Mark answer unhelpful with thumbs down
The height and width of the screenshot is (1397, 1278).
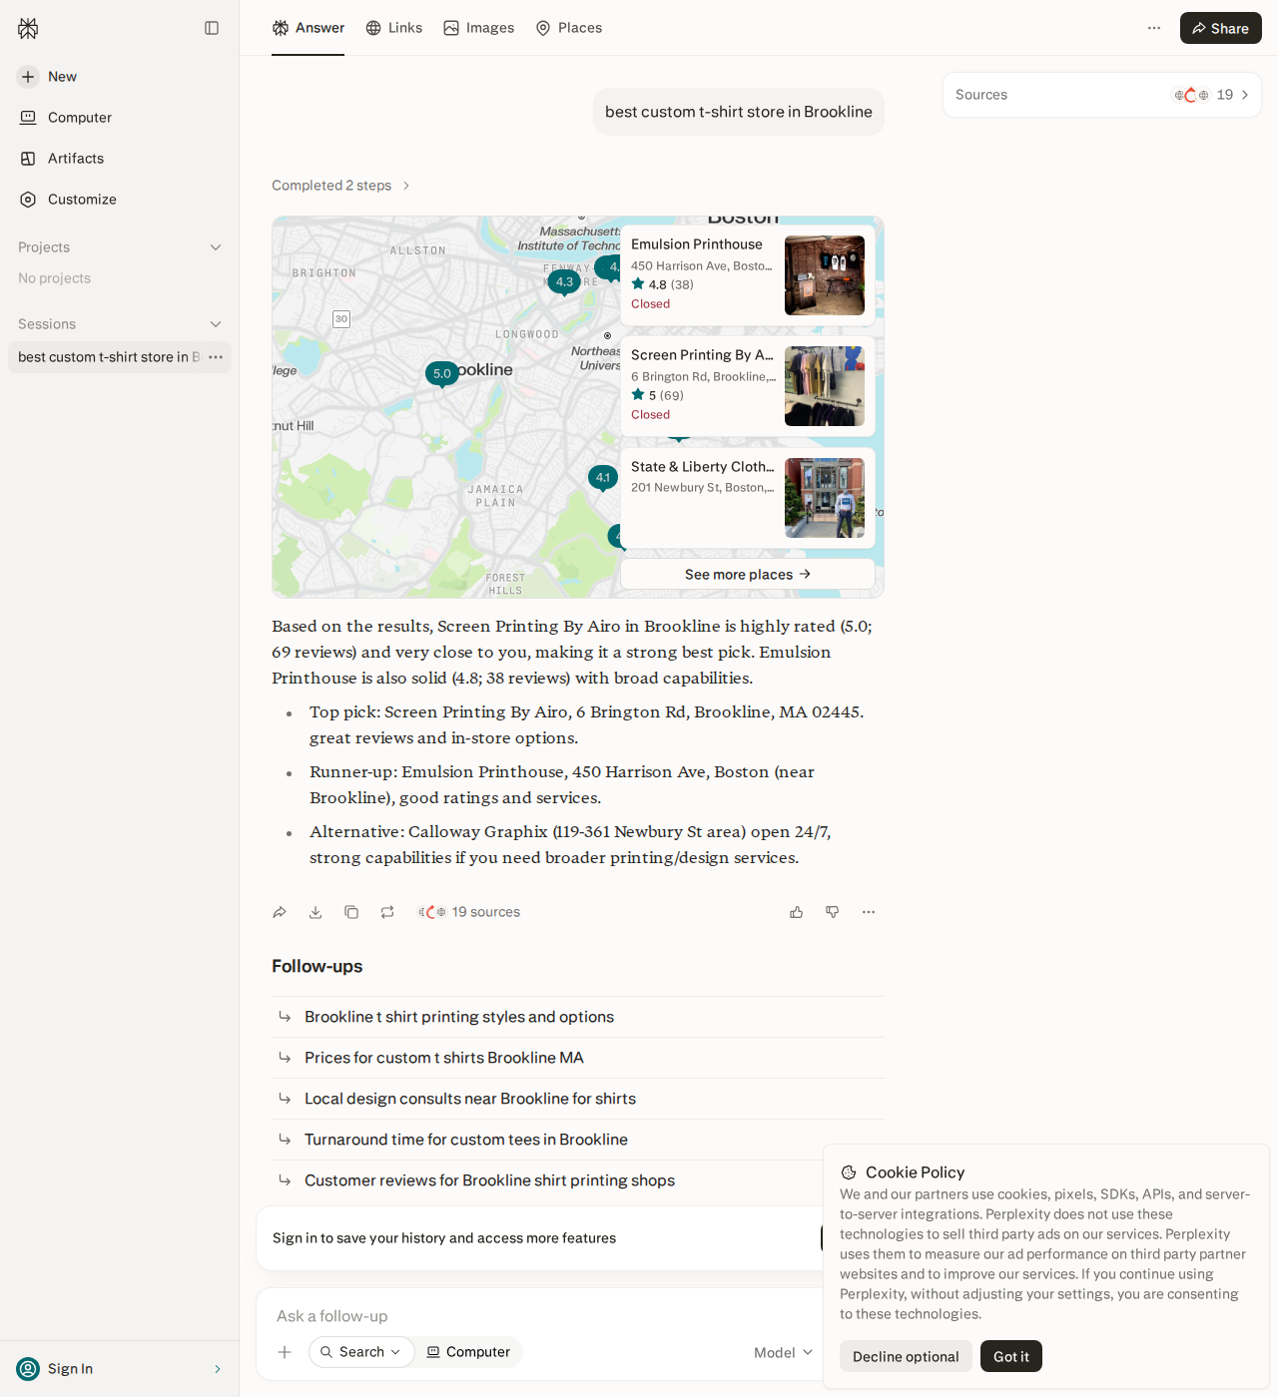point(833,912)
